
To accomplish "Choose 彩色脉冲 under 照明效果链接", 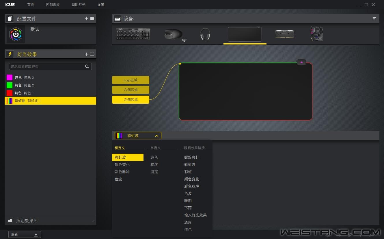I will coord(192,186).
